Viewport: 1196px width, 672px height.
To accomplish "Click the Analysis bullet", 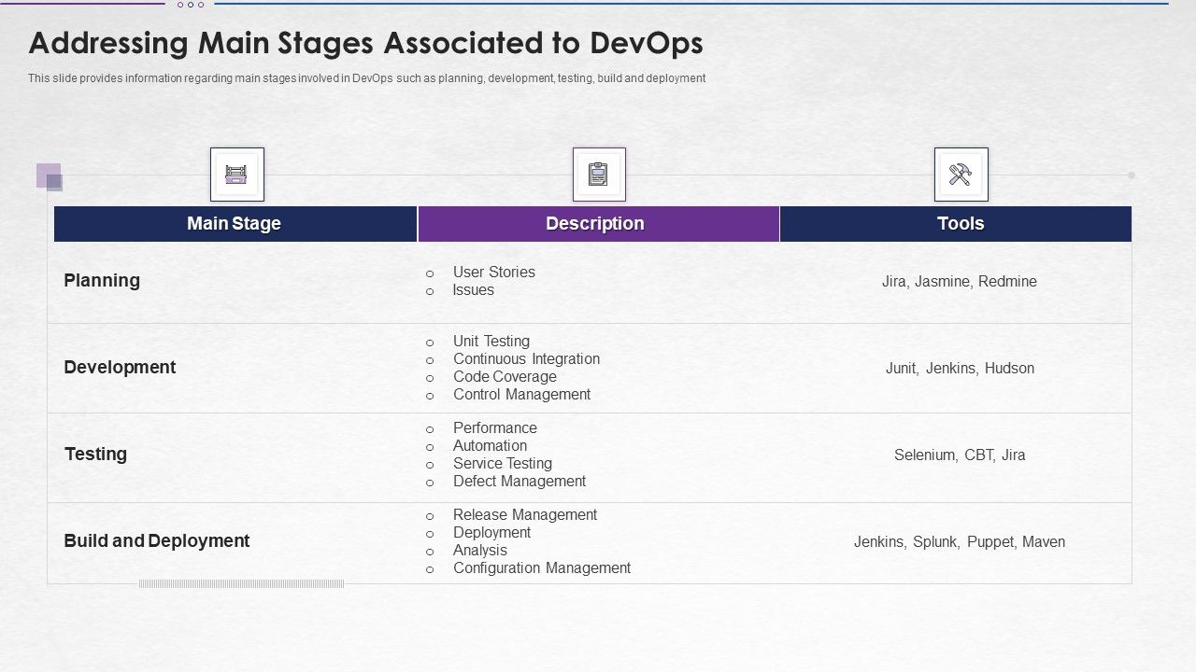I will [x=480, y=551].
